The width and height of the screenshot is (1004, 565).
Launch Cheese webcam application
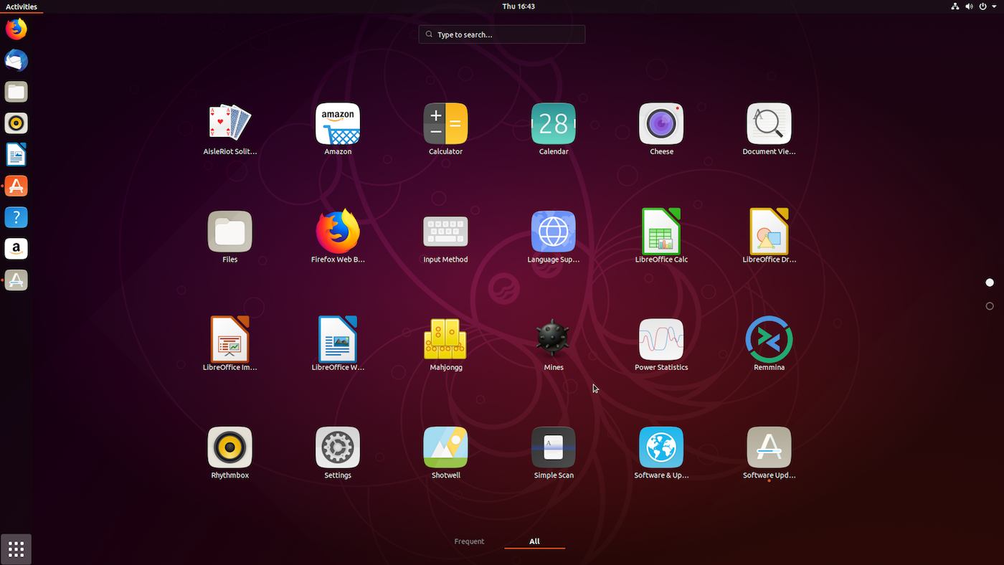660,129
